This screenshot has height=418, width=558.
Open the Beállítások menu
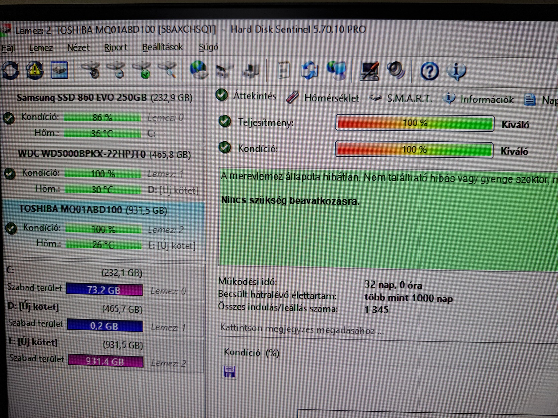162,47
